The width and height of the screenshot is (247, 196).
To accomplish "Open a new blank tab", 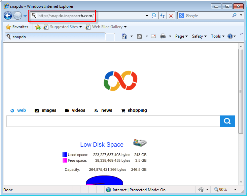I will [x=110, y=37].
